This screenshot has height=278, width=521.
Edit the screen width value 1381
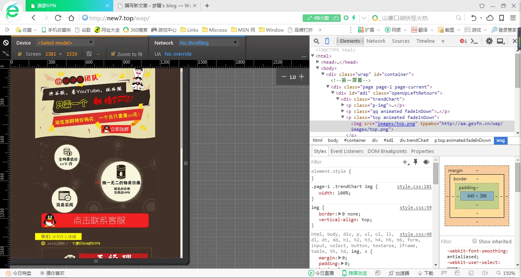pos(51,54)
